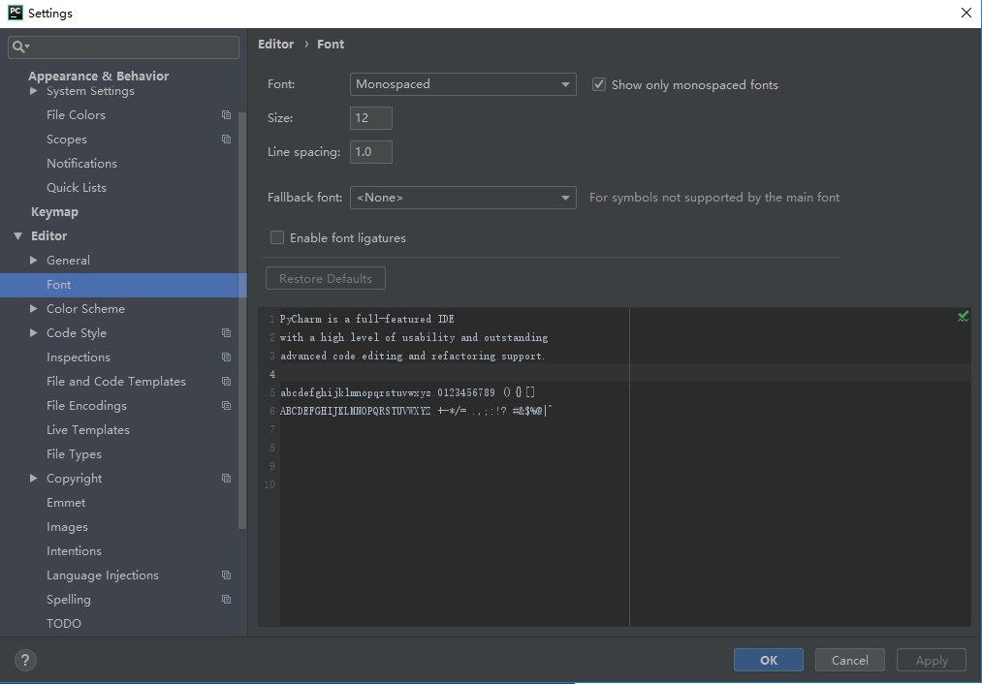Click the project-level icon beside File Encodings
Screen dimensions: 982x684
click(x=226, y=406)
